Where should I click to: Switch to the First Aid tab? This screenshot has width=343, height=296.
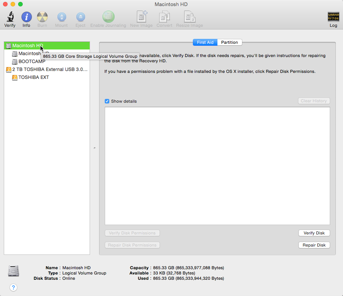click(205, 42)
